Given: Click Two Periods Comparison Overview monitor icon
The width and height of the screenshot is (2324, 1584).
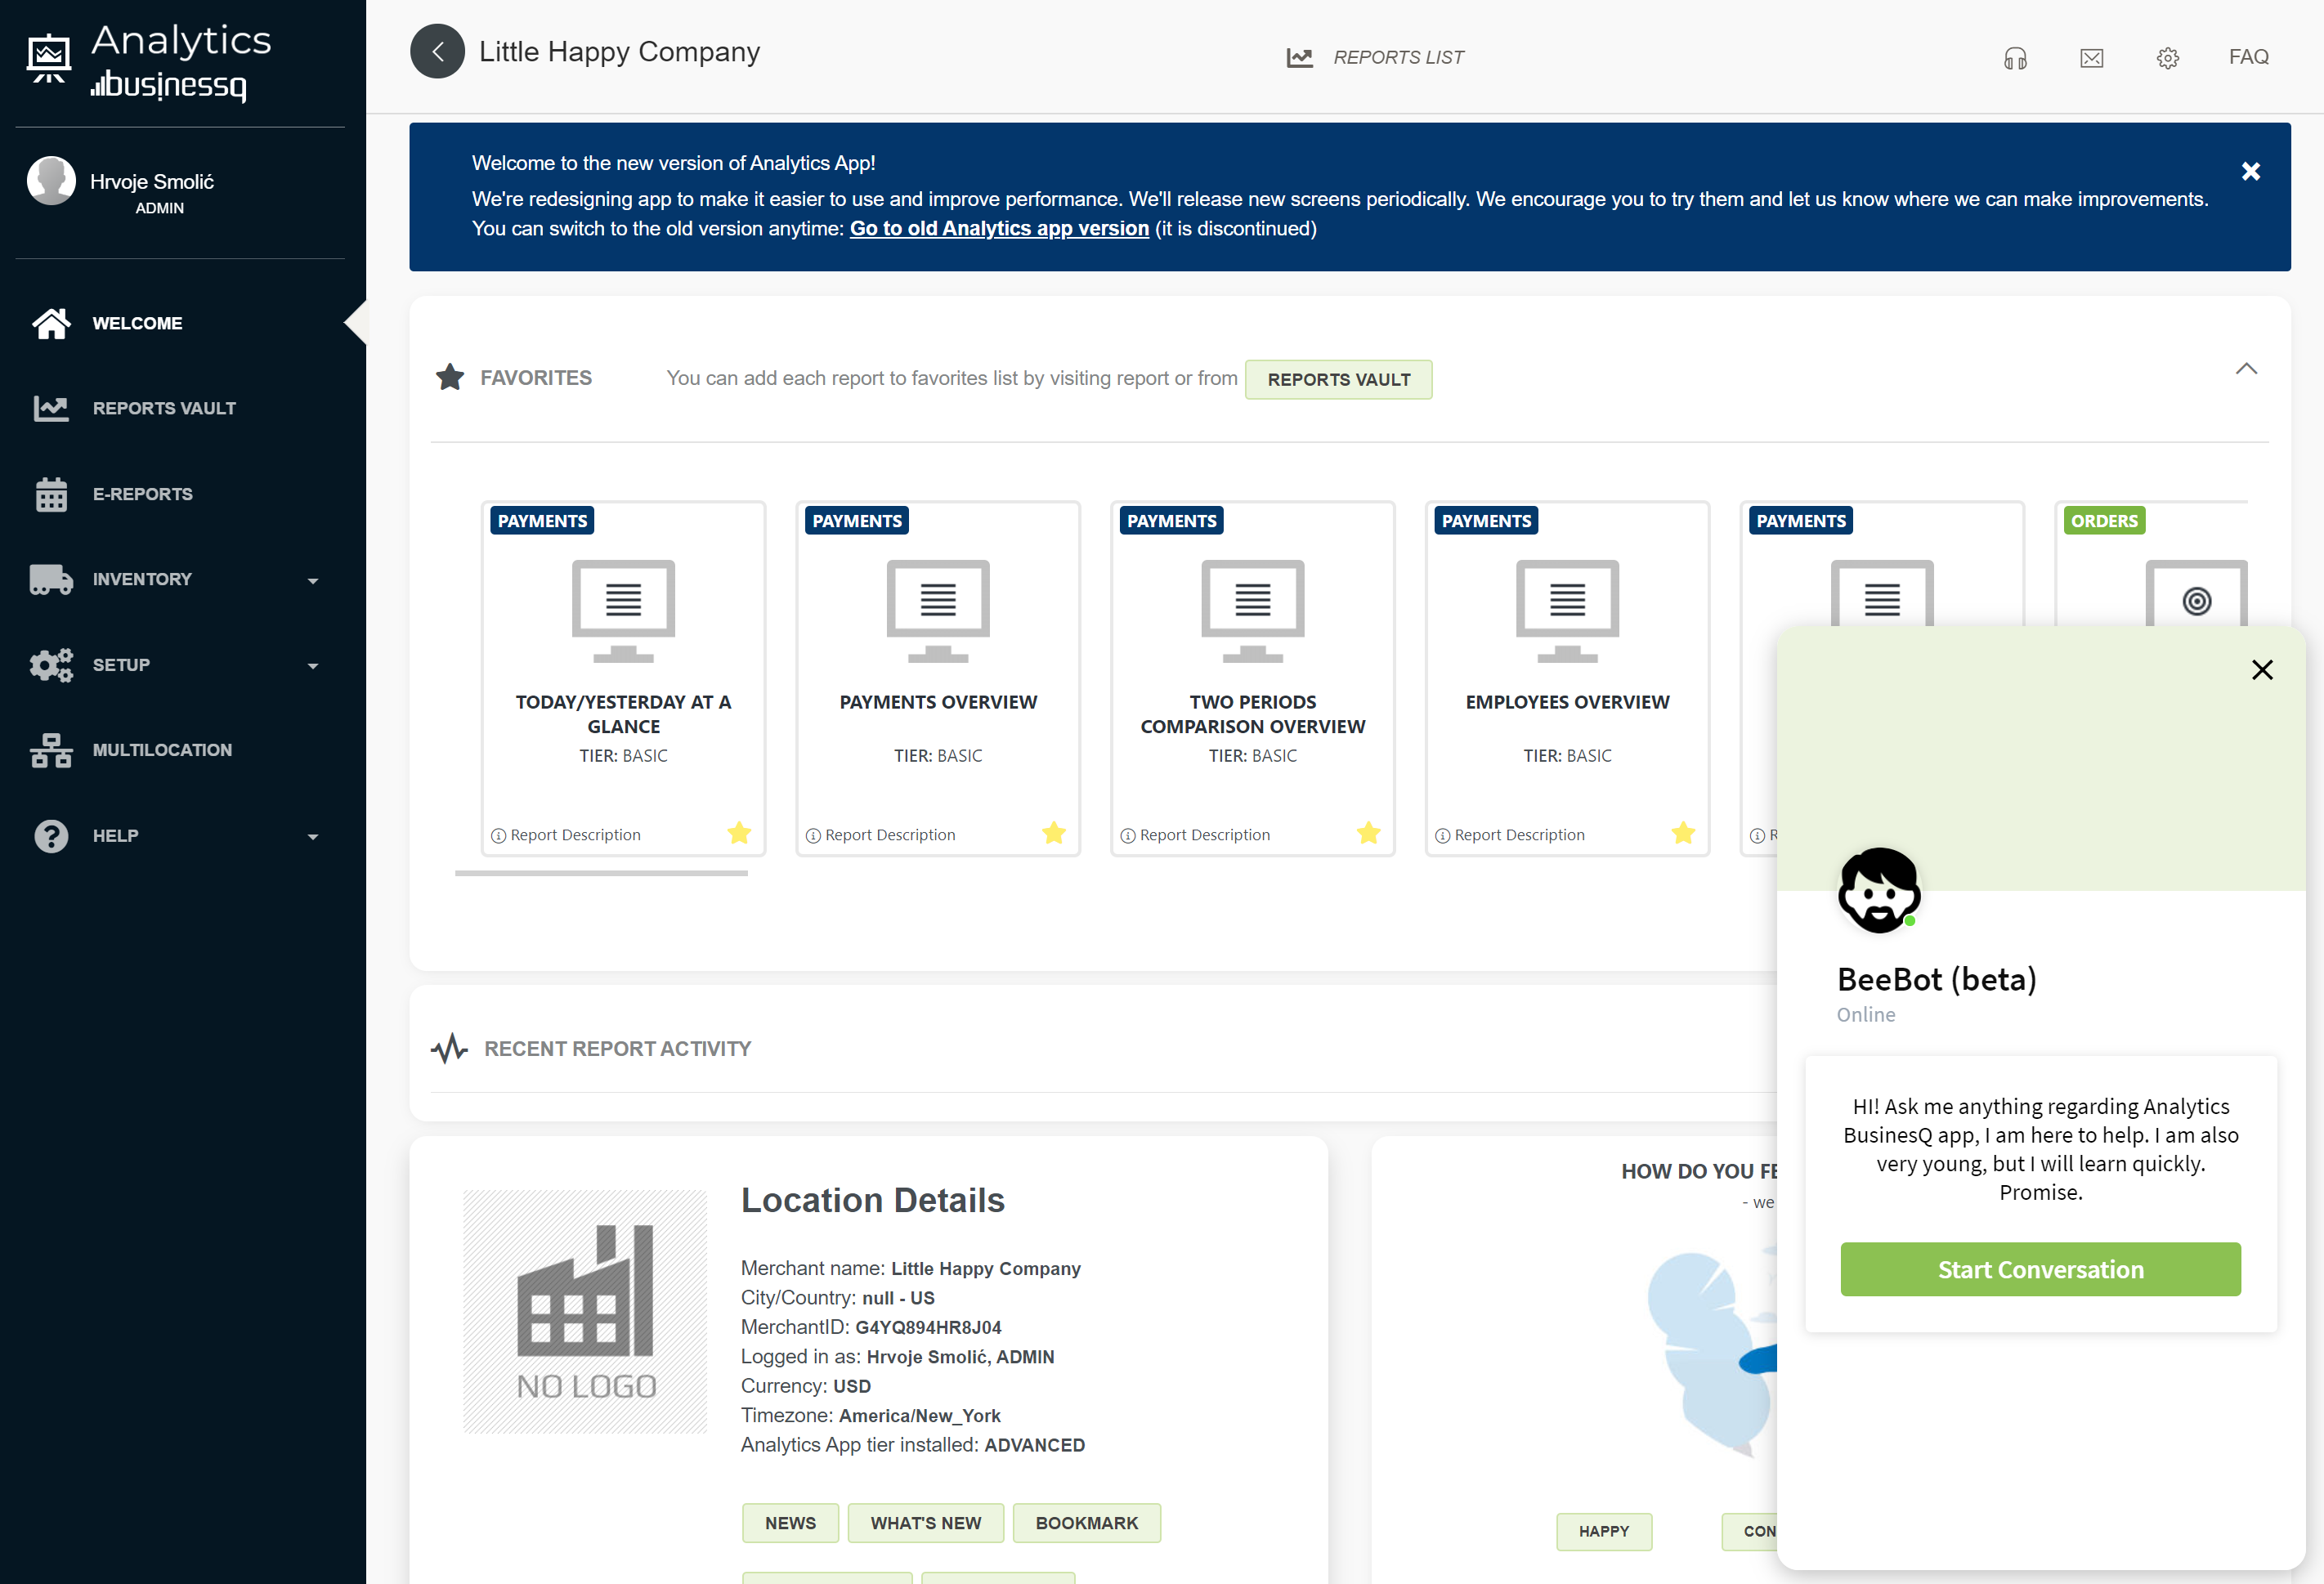Looking at the screenshot, I should pos(1252,611).
